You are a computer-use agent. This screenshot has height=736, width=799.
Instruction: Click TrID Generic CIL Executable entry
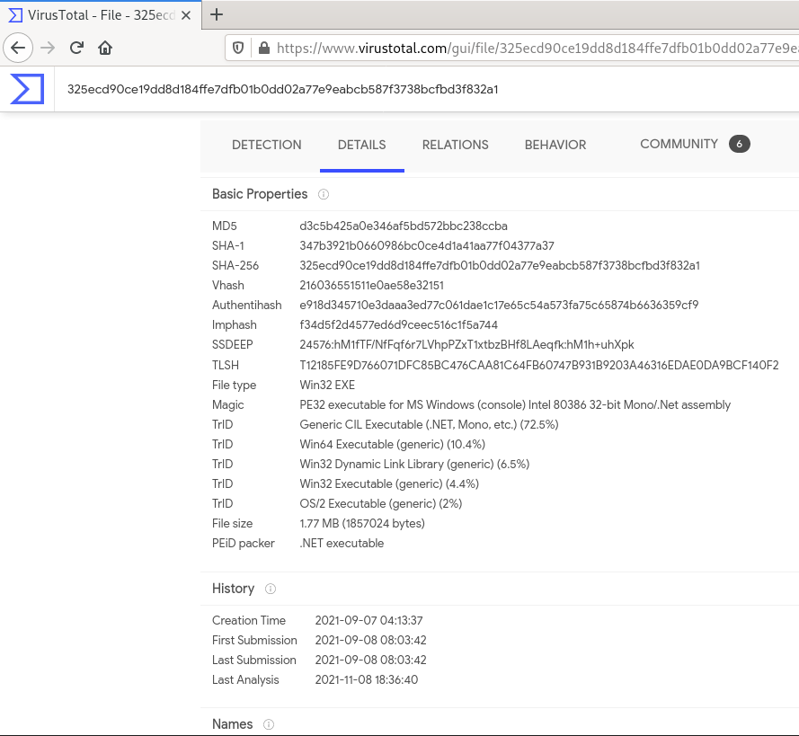[x=429, y=425]
